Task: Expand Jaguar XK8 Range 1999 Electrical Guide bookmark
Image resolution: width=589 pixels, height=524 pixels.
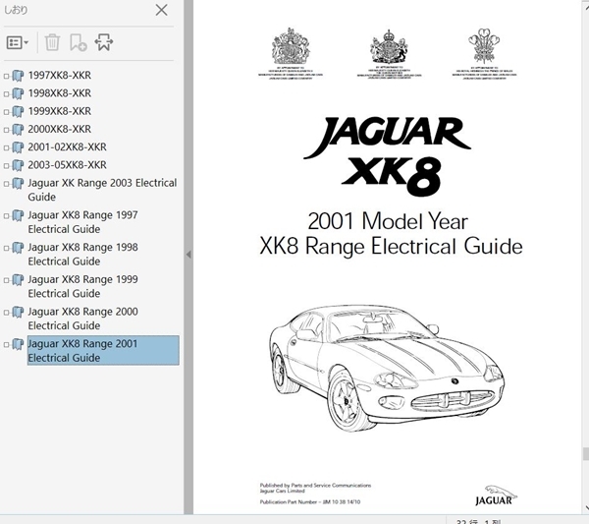Action: click(6, 280)
